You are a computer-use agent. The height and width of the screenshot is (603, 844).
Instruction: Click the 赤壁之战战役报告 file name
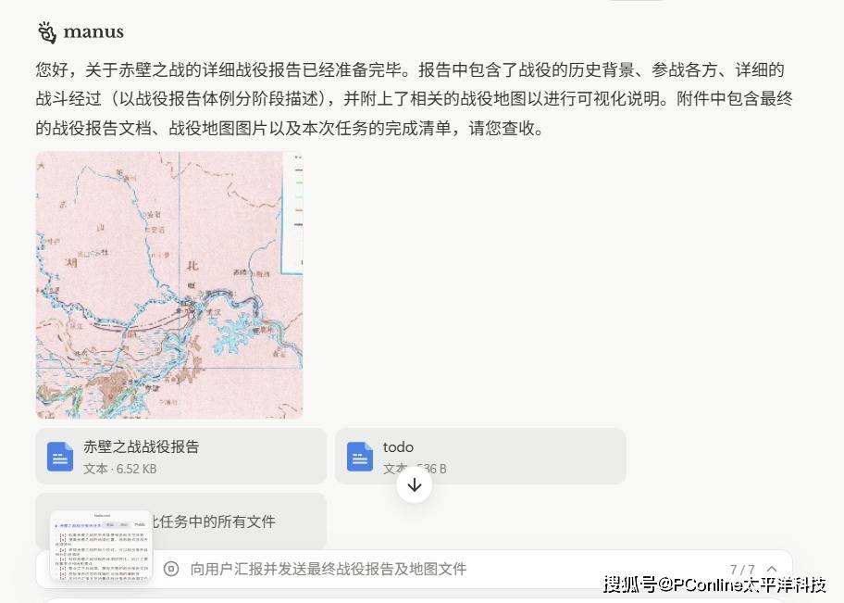[141, 446]
